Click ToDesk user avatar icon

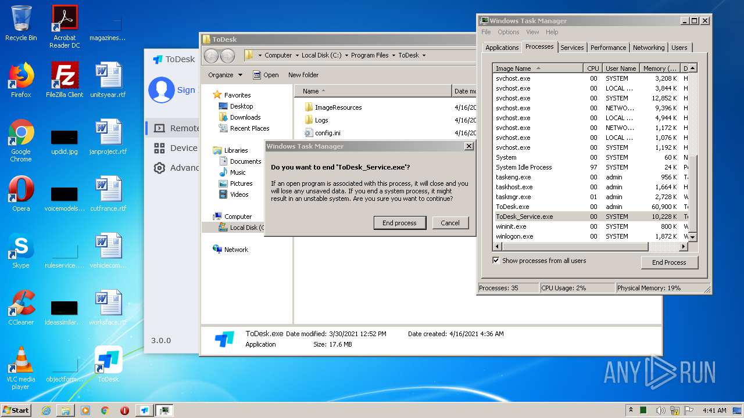[x=162, y=90]
